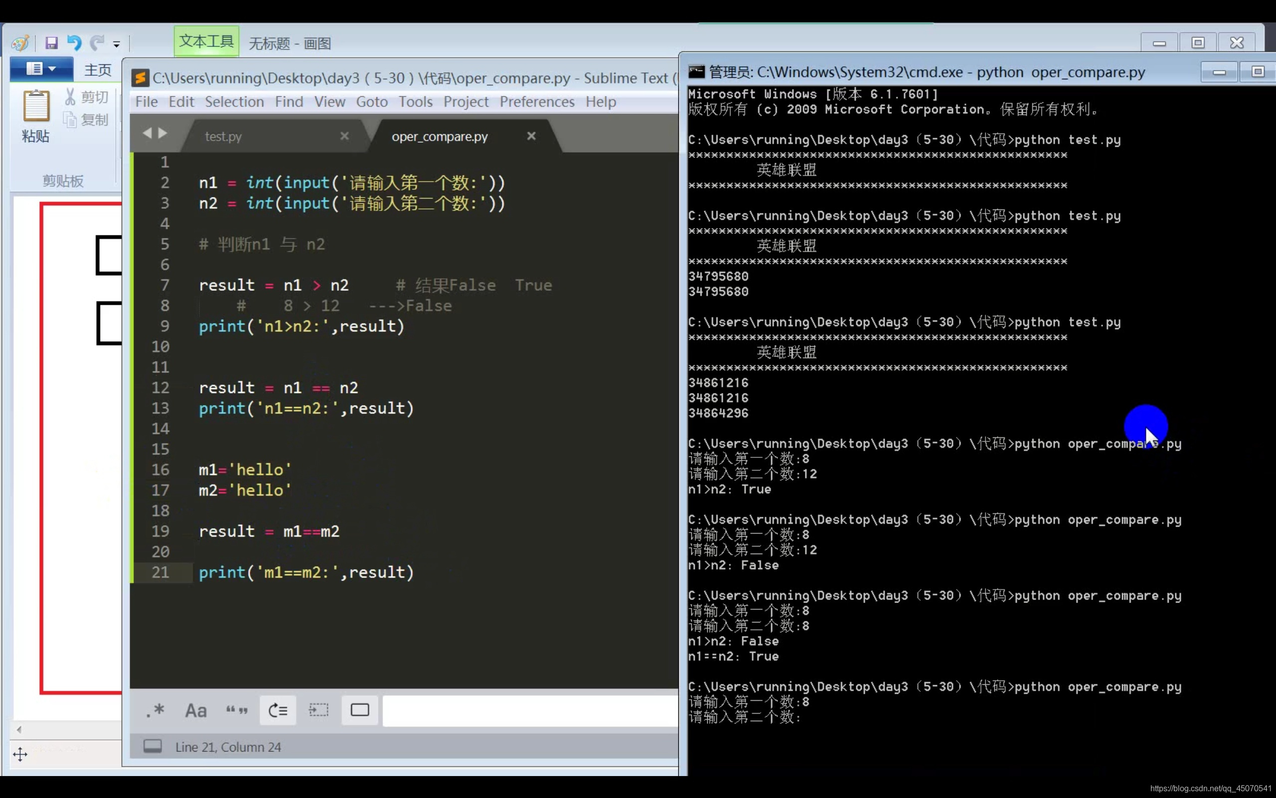
Task: Expand the Quick Access Toolbar customize dropdown
Action: tap(117, 44)
